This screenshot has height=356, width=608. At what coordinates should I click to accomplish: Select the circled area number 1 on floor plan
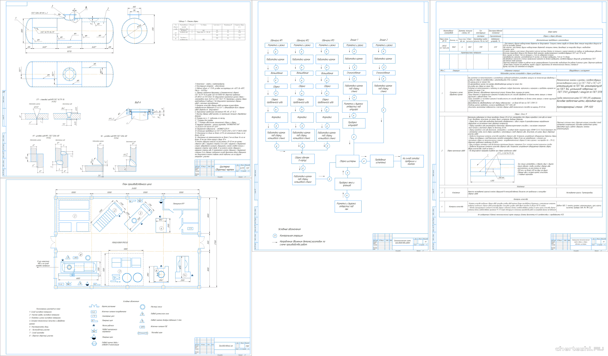tap(75, 216)
